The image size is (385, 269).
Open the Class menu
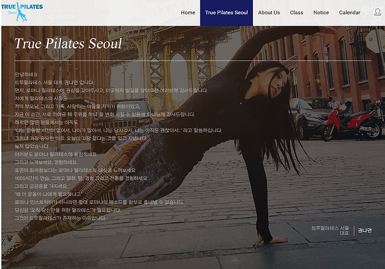tap(296, 12)
